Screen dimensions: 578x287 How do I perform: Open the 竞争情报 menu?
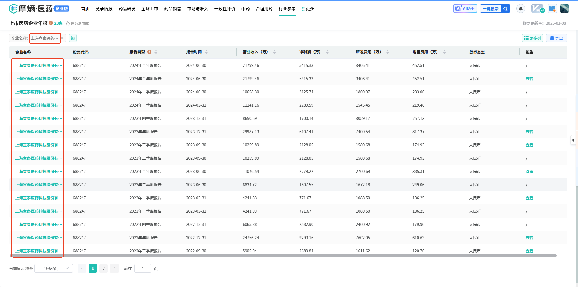[x=104, y=9]
